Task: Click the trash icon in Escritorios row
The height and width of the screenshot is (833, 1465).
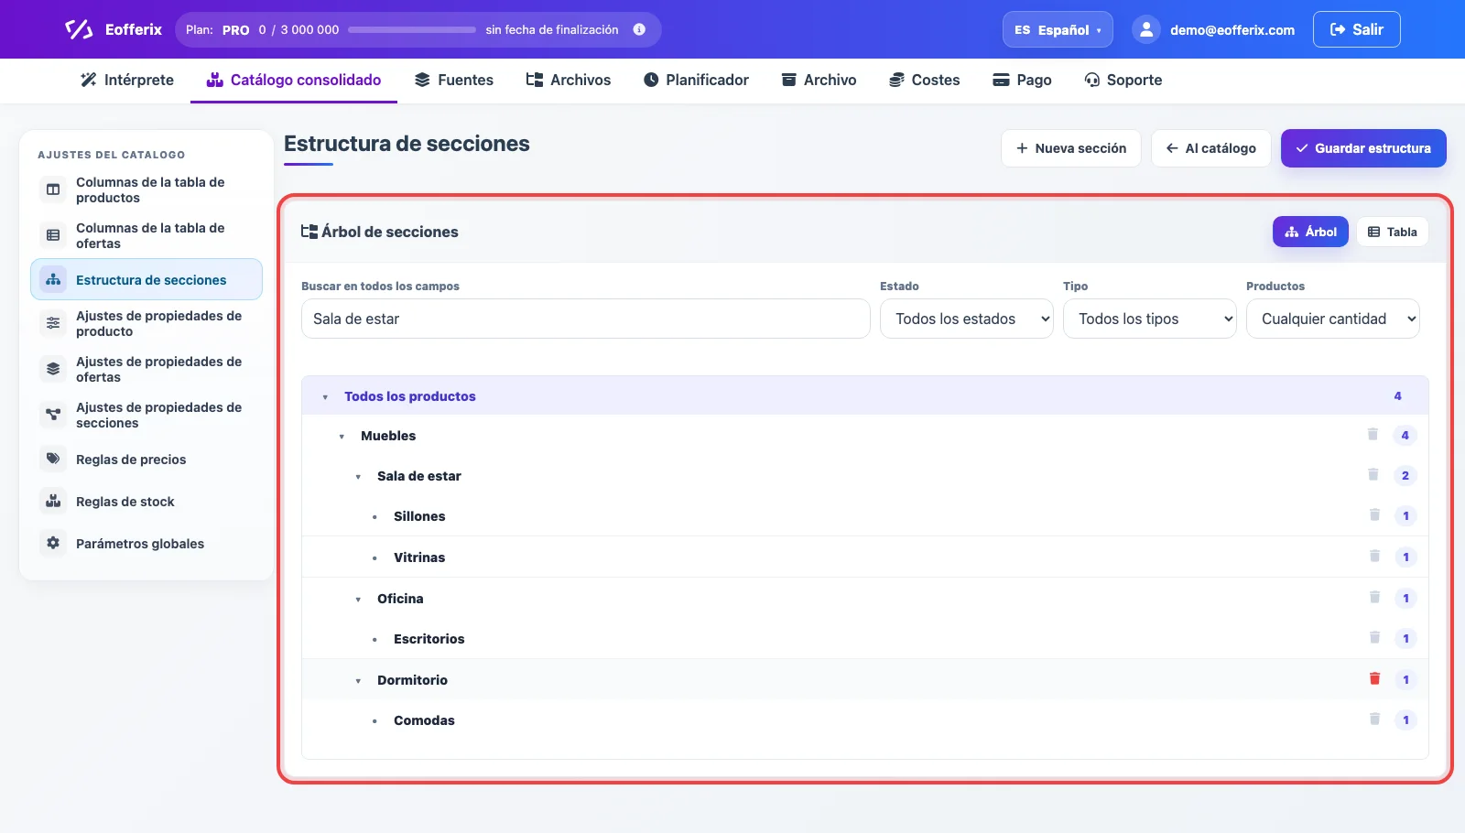Action: click(1374, 638)
